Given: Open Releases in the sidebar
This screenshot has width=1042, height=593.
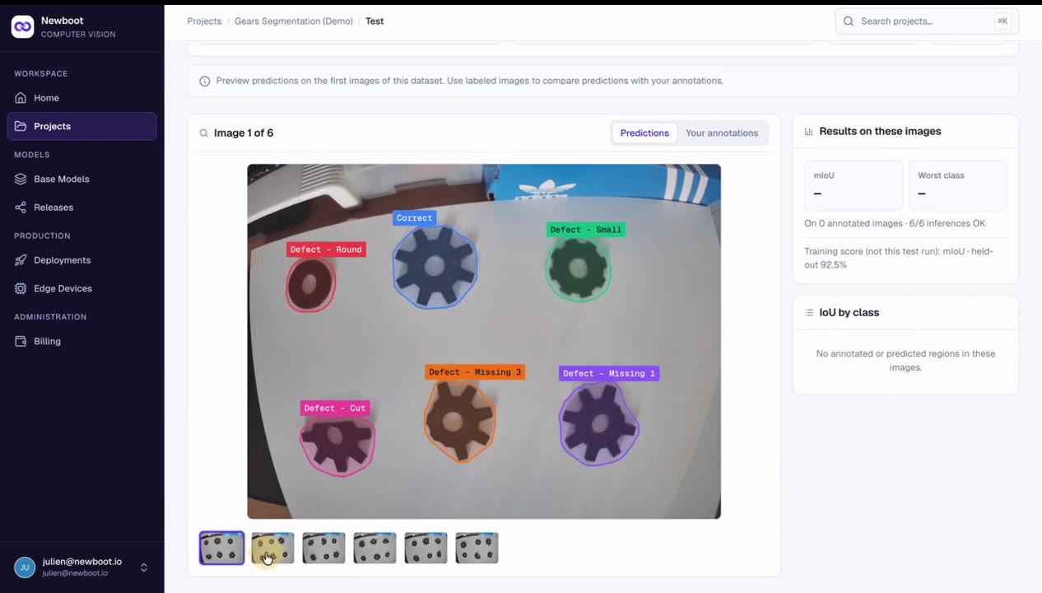Looking at the screenshot, I should point(81,208).
